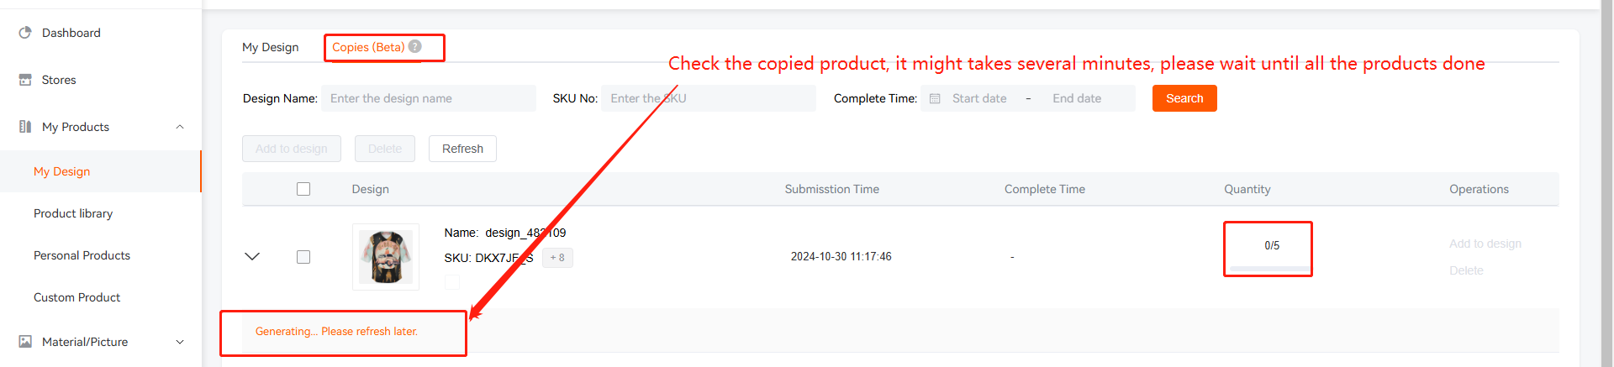Viewport: 1614px width, 367px height.
Task: Toggle the select-all checkbox in table header
Action: pos(303,189)
